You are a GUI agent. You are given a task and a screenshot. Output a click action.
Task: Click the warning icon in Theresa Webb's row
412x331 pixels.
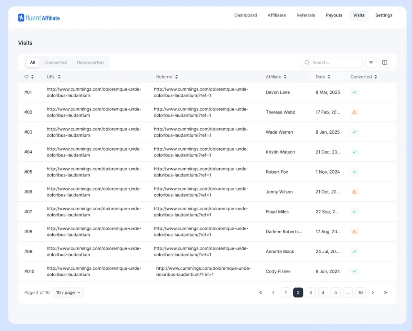pos(354,112)
